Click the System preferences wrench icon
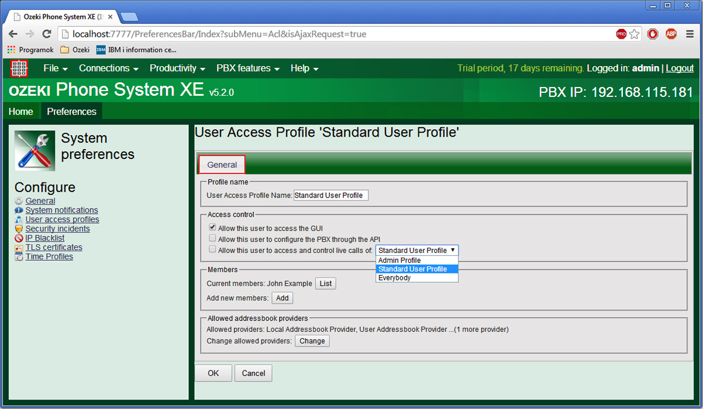 click(35, 151)
